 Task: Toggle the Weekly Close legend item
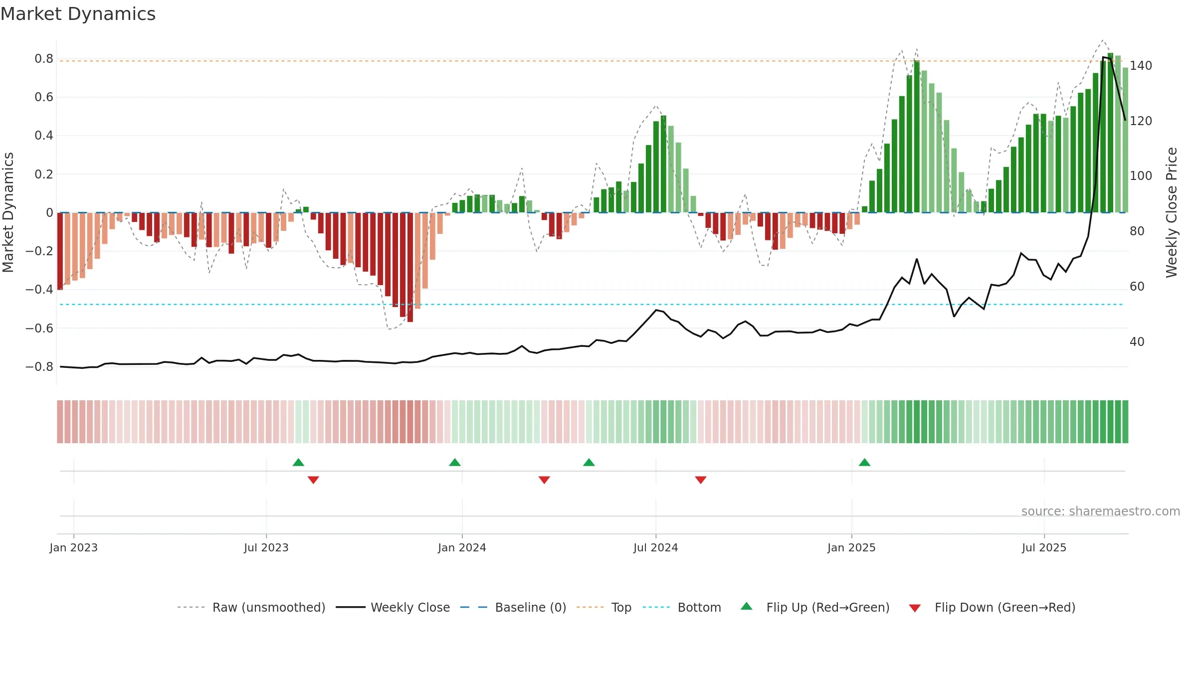393,607
